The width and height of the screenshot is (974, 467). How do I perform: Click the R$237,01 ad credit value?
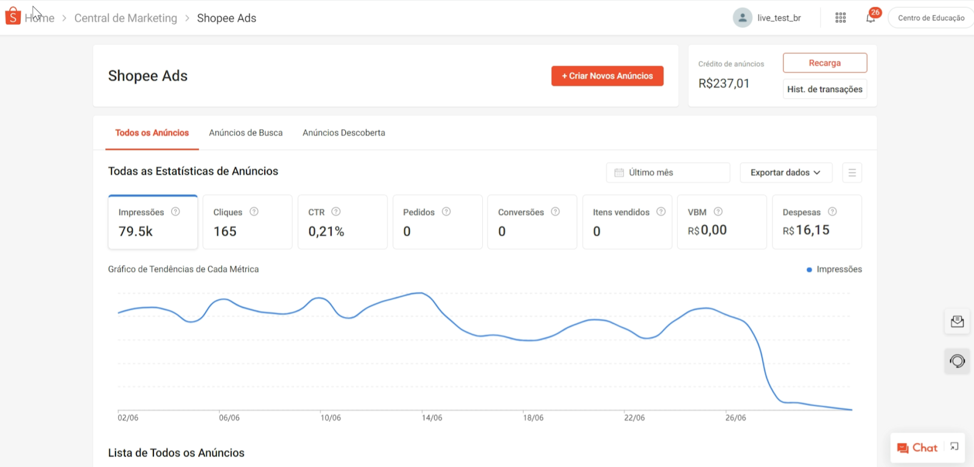tap(724, 83)
